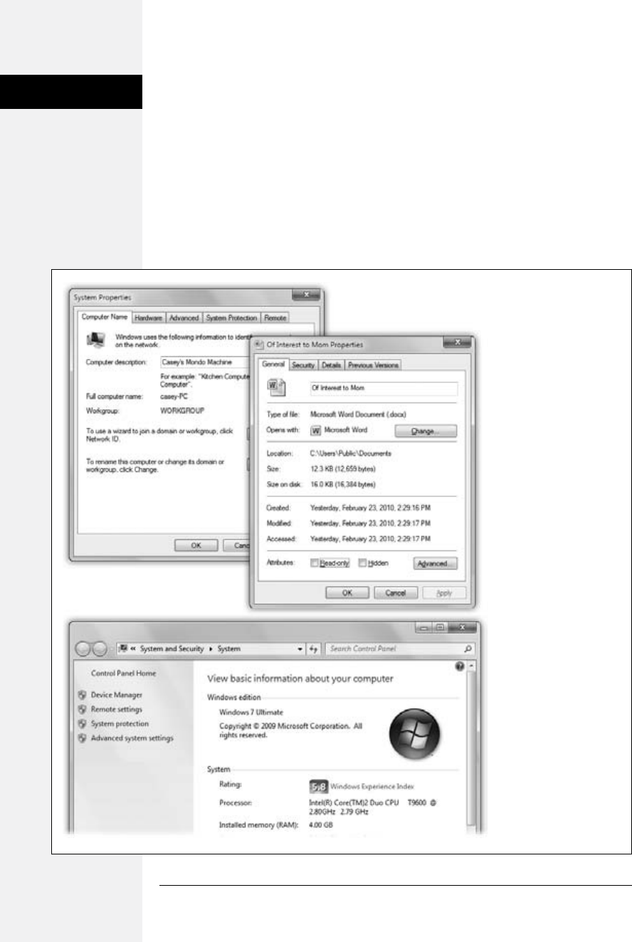Click the Windows 7 Ultimate text
This screenshot has height=942, width=632.
[251, 713]
